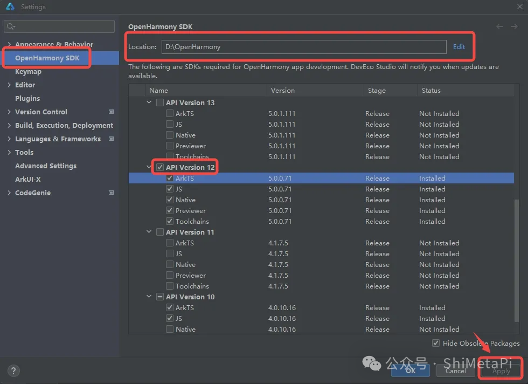528x384 pixels.
Task: Check Previewer 5.0.1.111 checkbox
Action: tap(170, 146)
